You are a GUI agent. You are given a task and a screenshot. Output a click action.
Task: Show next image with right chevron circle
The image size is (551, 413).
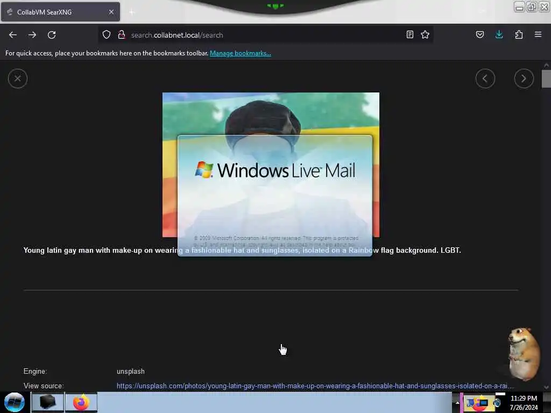pyautogui.click(x=524, y=79)
